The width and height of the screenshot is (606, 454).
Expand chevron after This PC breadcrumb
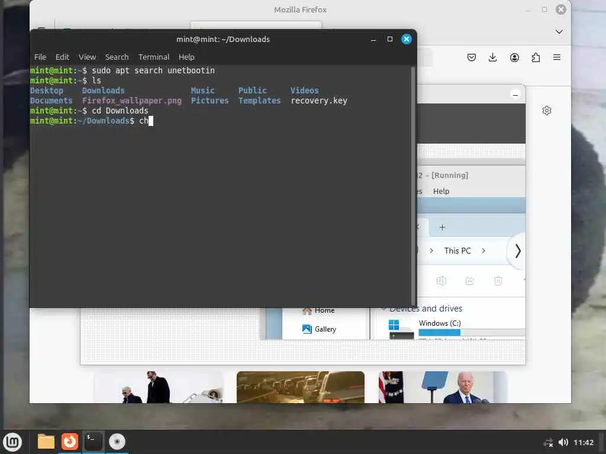pos(483,251)
